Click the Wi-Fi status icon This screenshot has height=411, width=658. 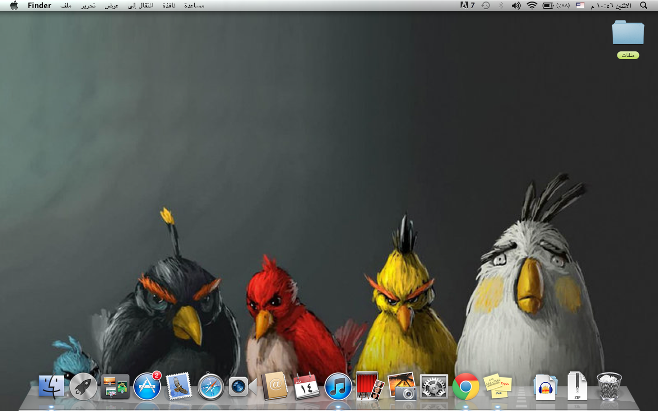click(x=532, y=6)
